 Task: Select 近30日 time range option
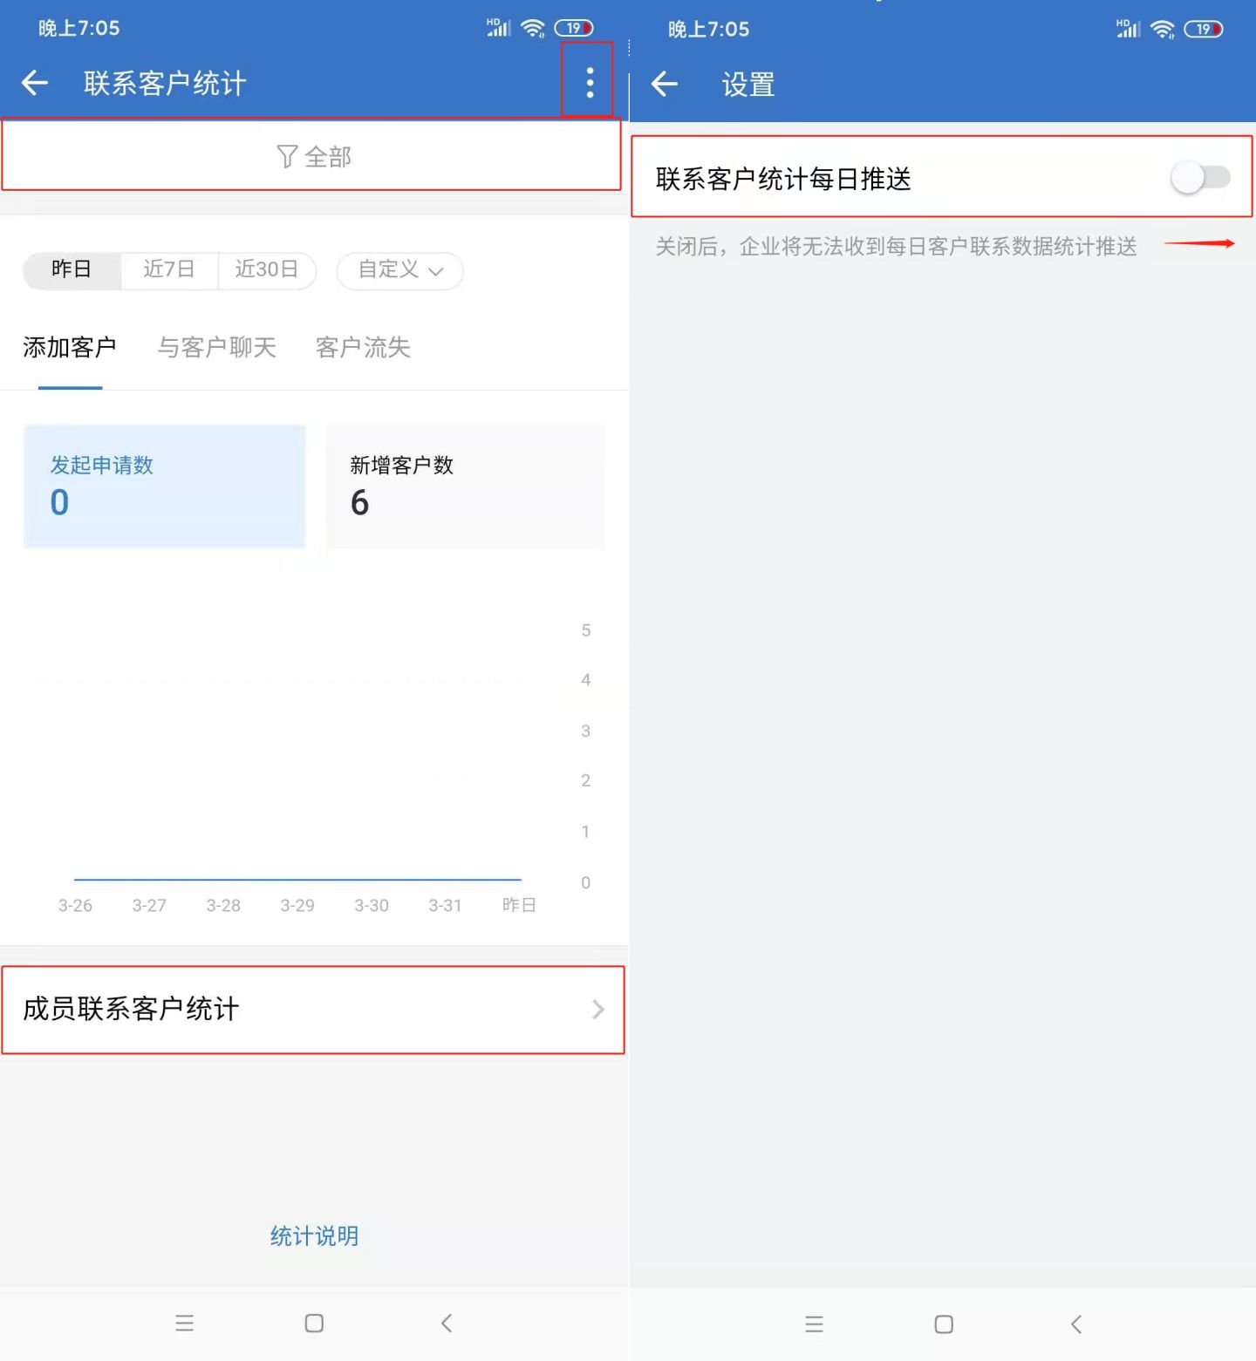pos(266,269)
